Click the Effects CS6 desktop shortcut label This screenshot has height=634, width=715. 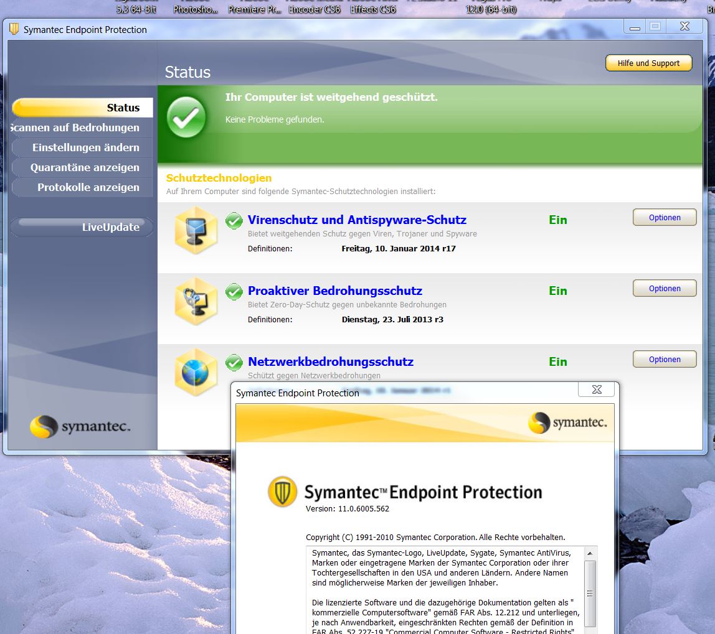pos(373,9)
